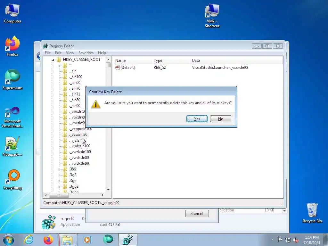Collapse the HKEY_CLASSES_ROOT tree node

(53, 60)
